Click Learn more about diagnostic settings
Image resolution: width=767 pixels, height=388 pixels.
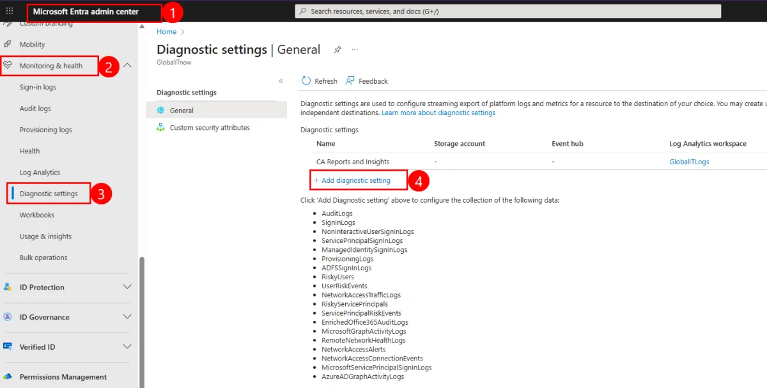[x=438, y=113]
